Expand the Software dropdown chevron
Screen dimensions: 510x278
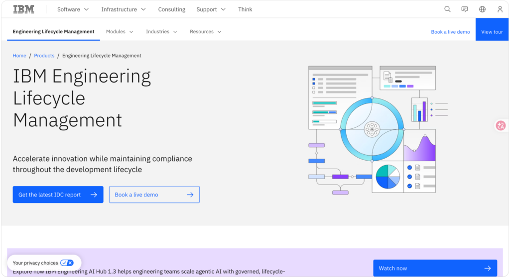pyautogui.click(x=87, y=9)
